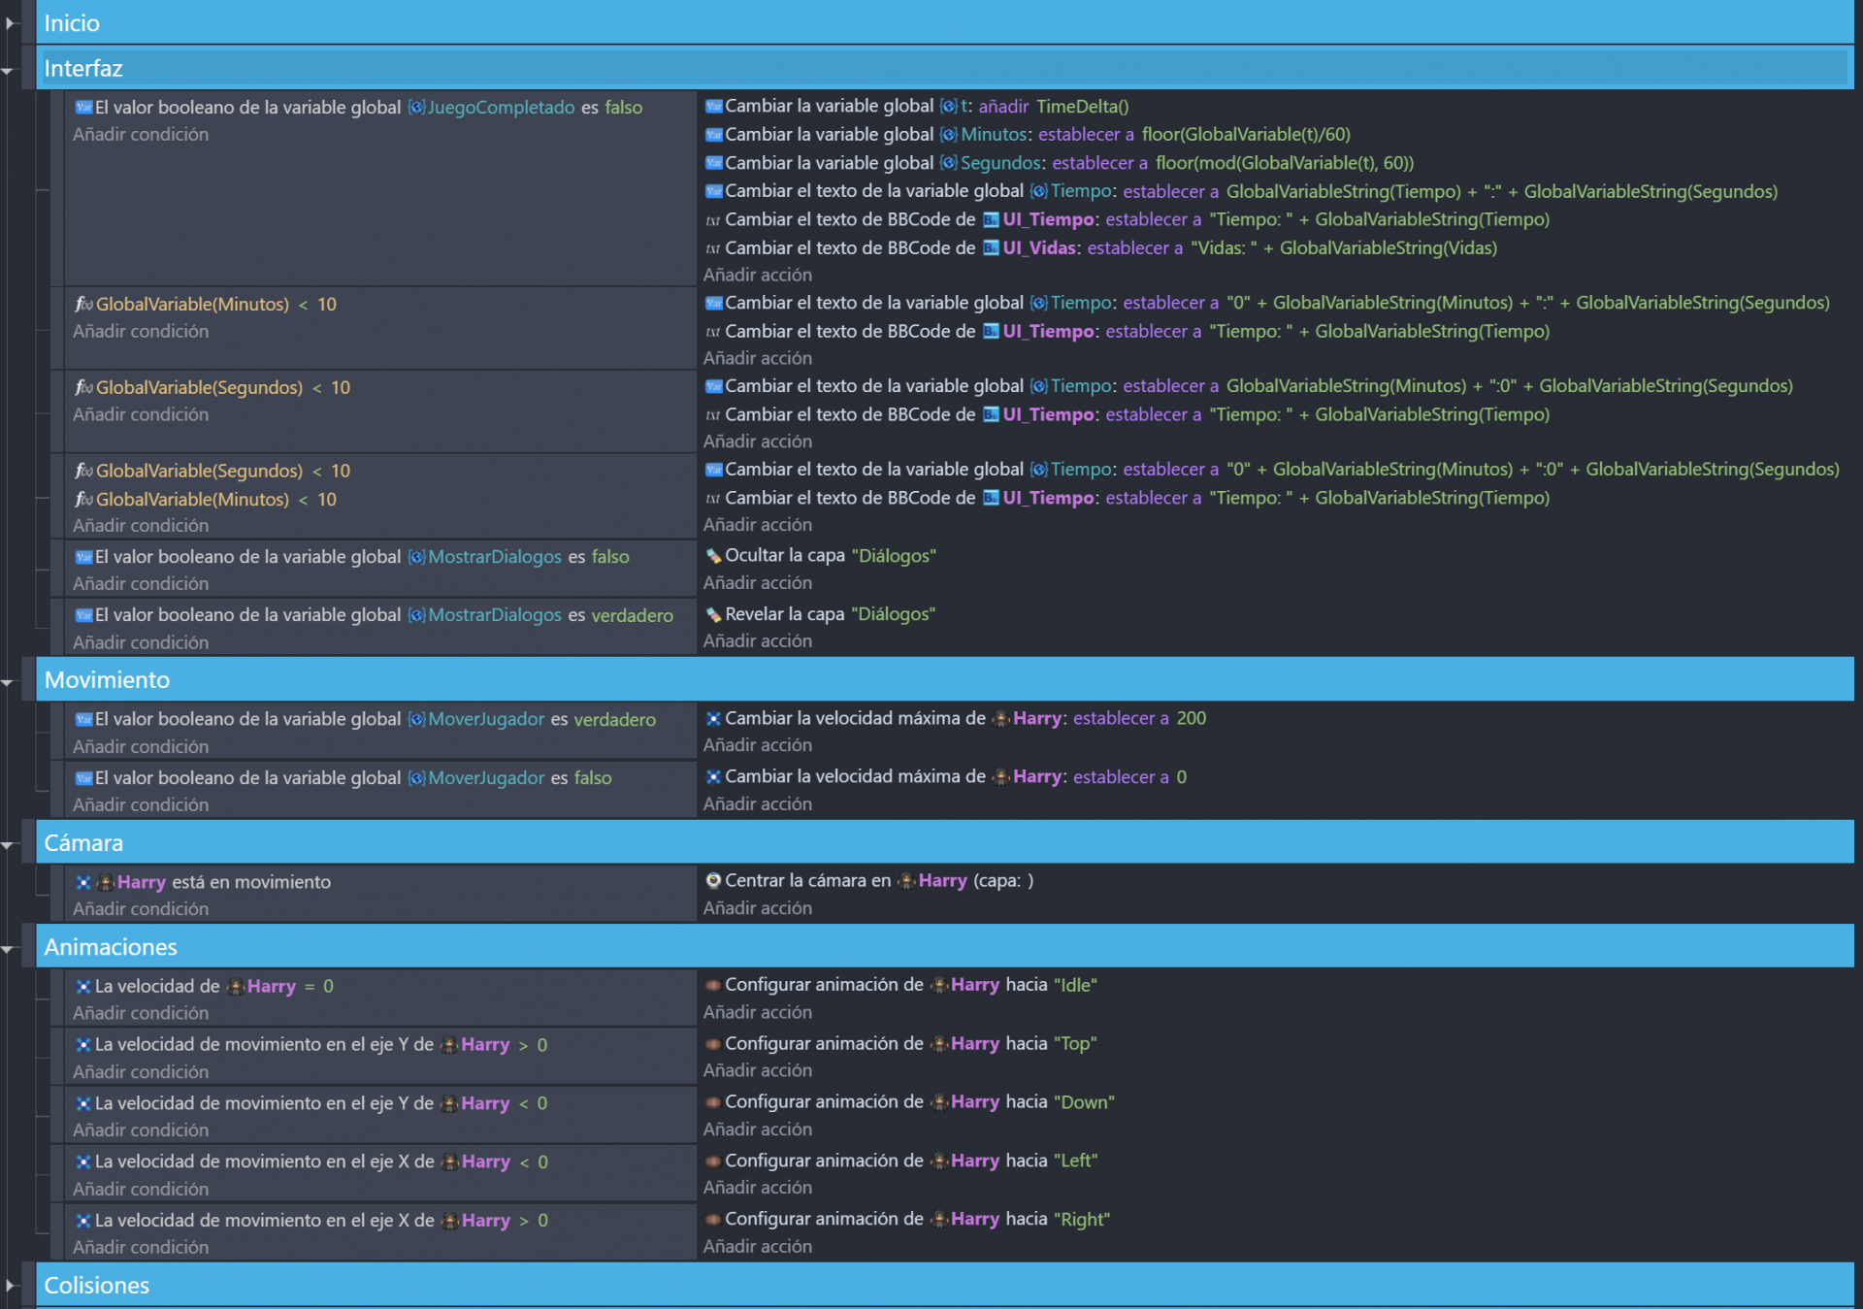Select 'Harry está en movimiento' condition
Screen dimensions: 1863x1309
point(204,882)
